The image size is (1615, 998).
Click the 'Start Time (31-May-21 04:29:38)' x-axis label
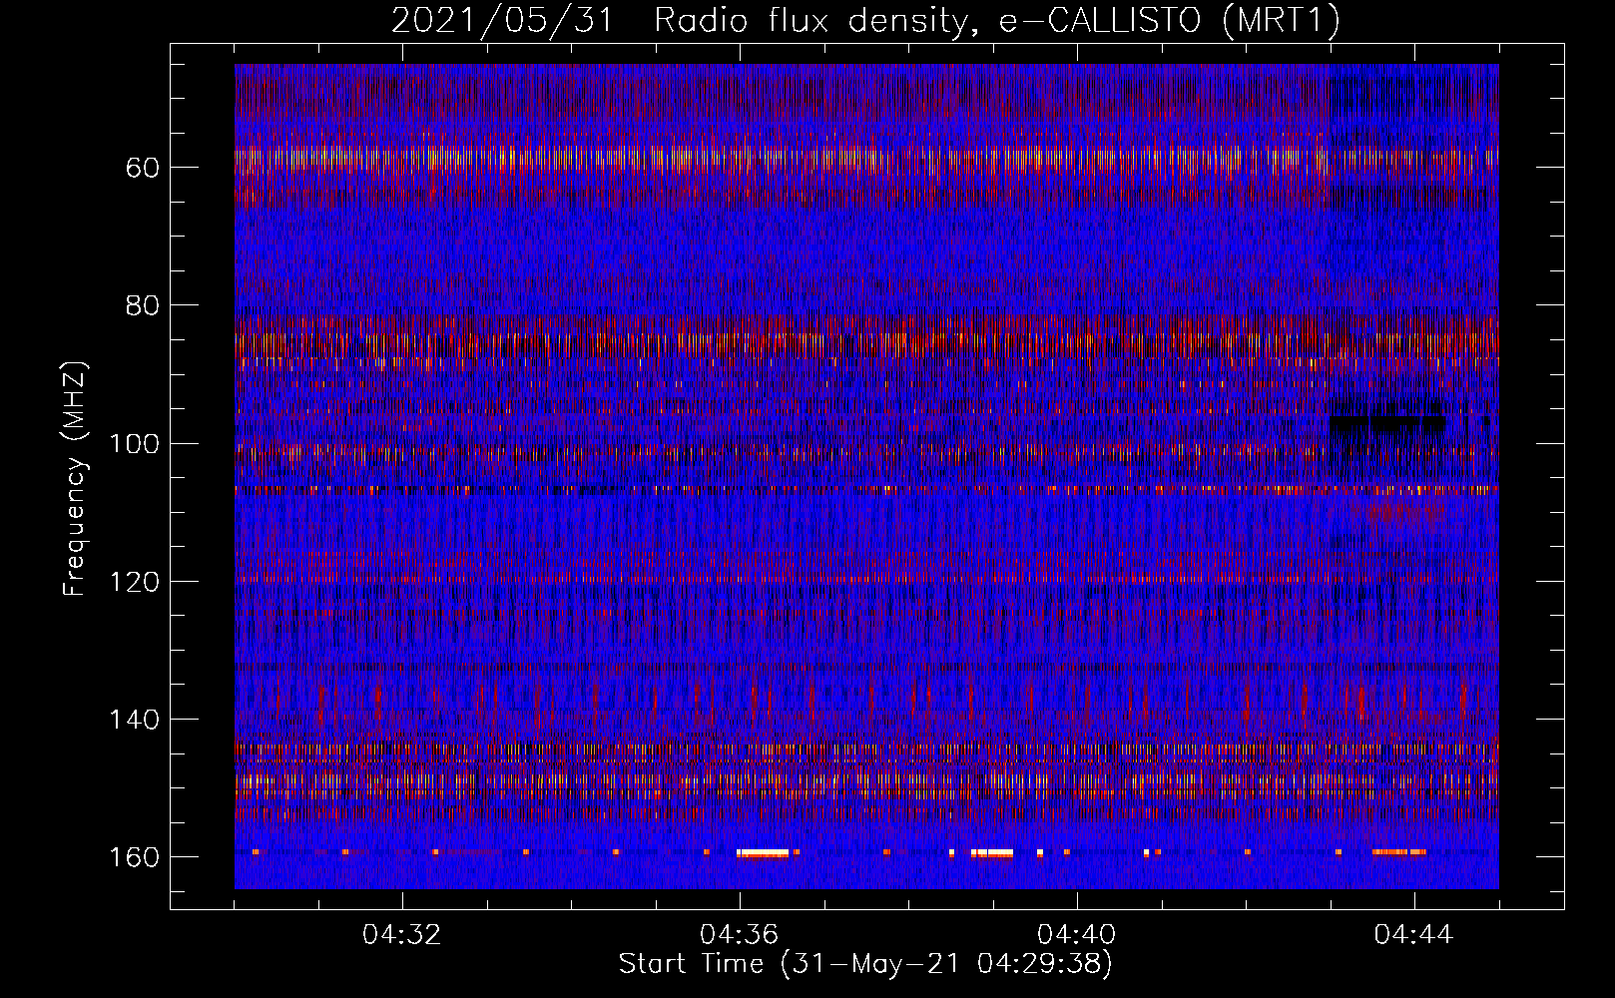[865, 964]
